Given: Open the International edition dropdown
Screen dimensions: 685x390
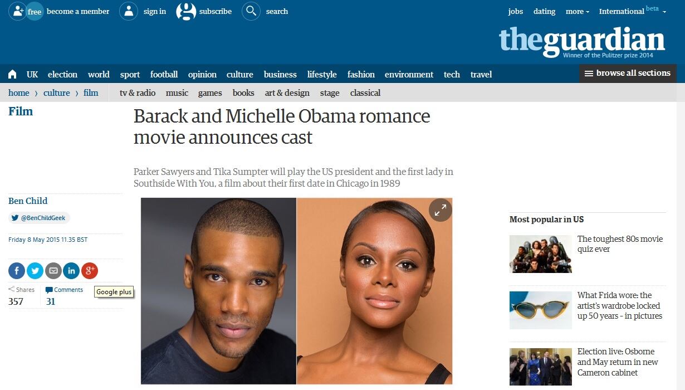Looking at the screenshot, I should (x=633, y=11).
